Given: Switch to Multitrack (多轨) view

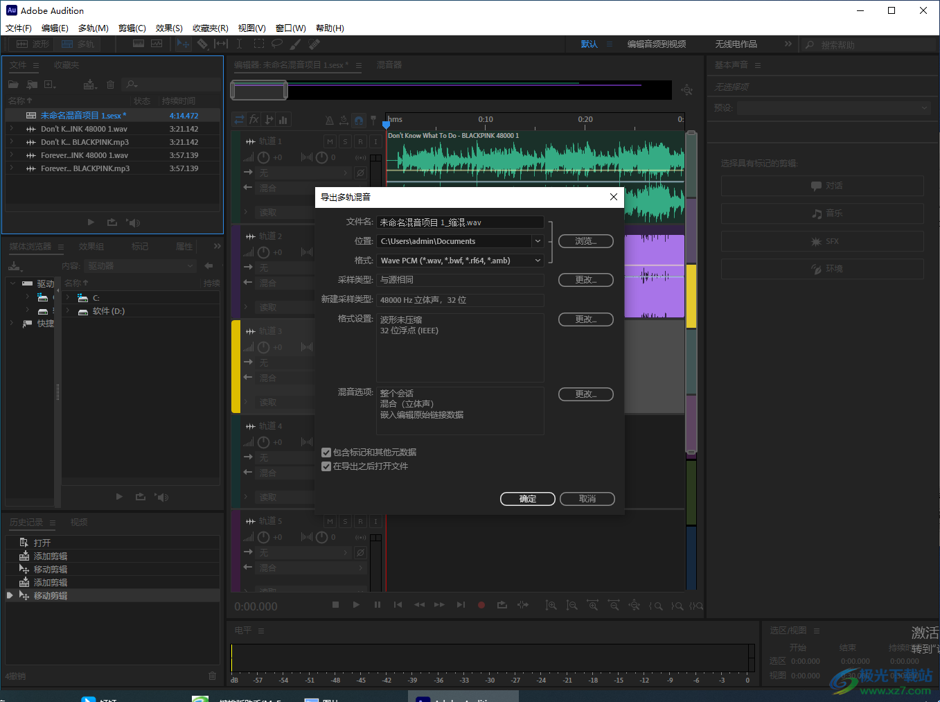Looking at the screenshot, I should (78, 44).
